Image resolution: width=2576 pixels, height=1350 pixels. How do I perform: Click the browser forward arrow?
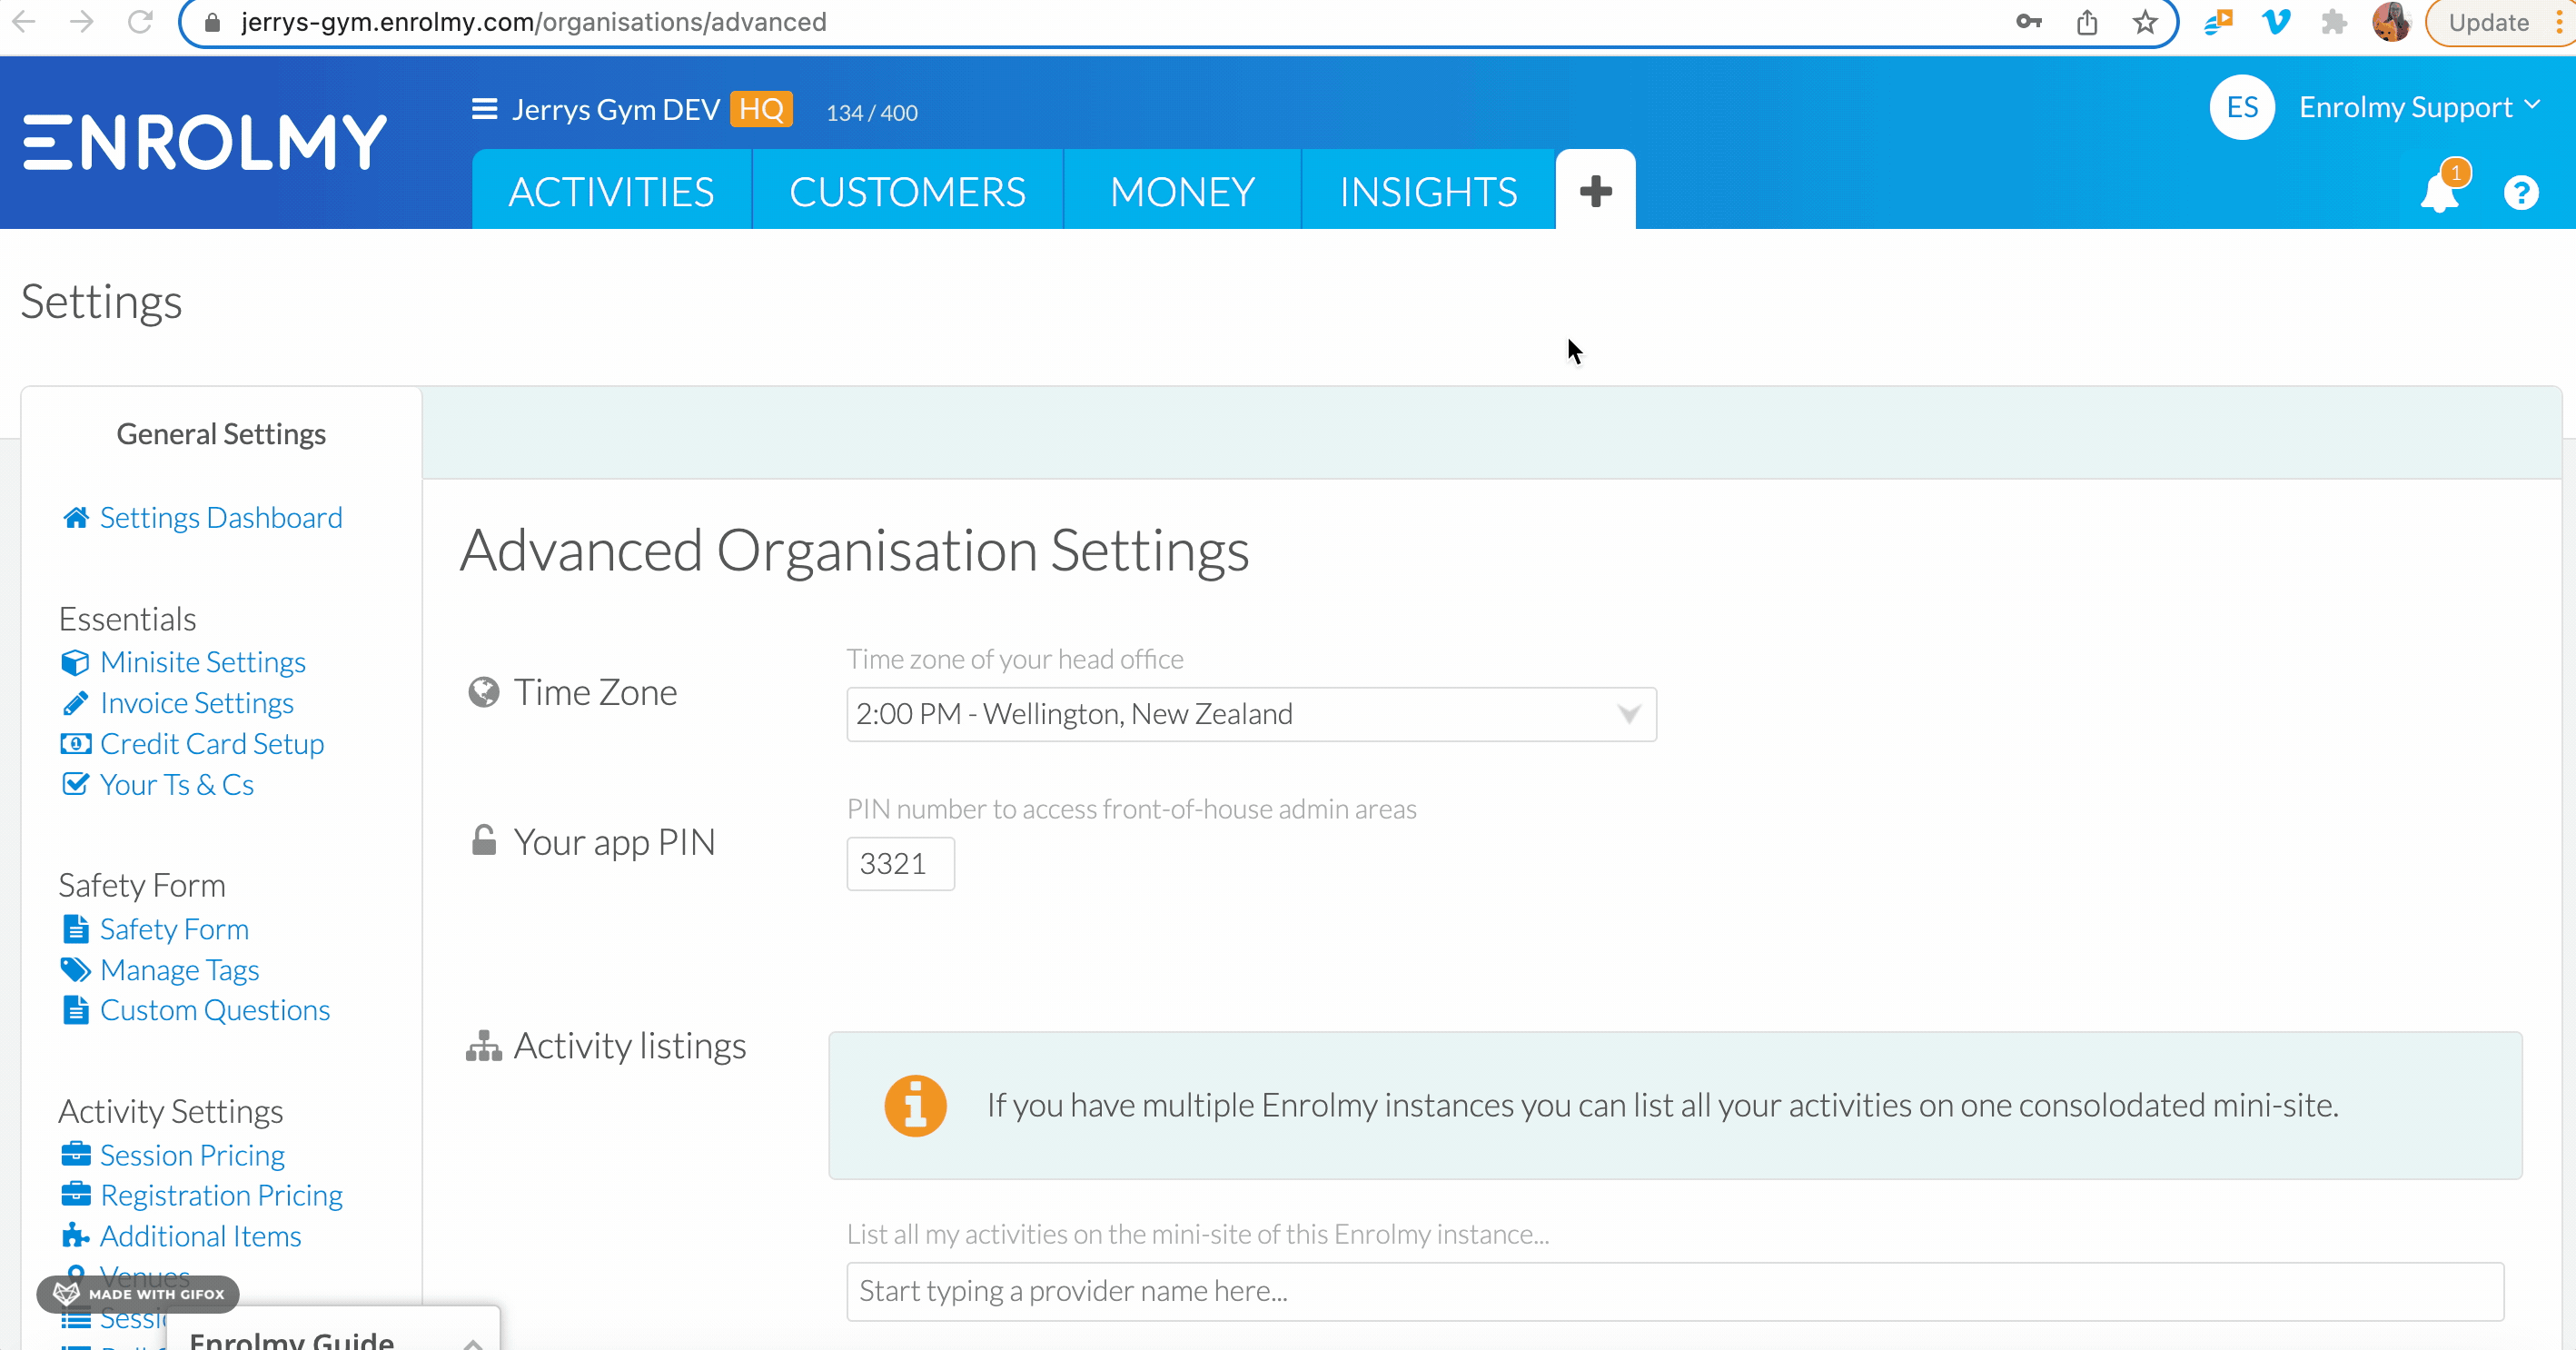tap(82, 21)
